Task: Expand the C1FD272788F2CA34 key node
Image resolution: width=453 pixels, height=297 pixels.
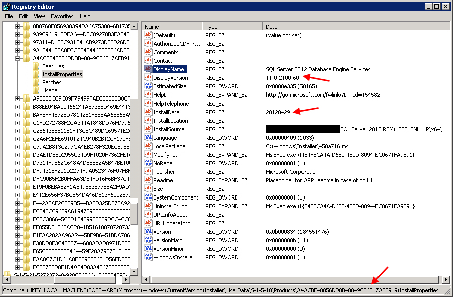Action: tap(17, 123)
